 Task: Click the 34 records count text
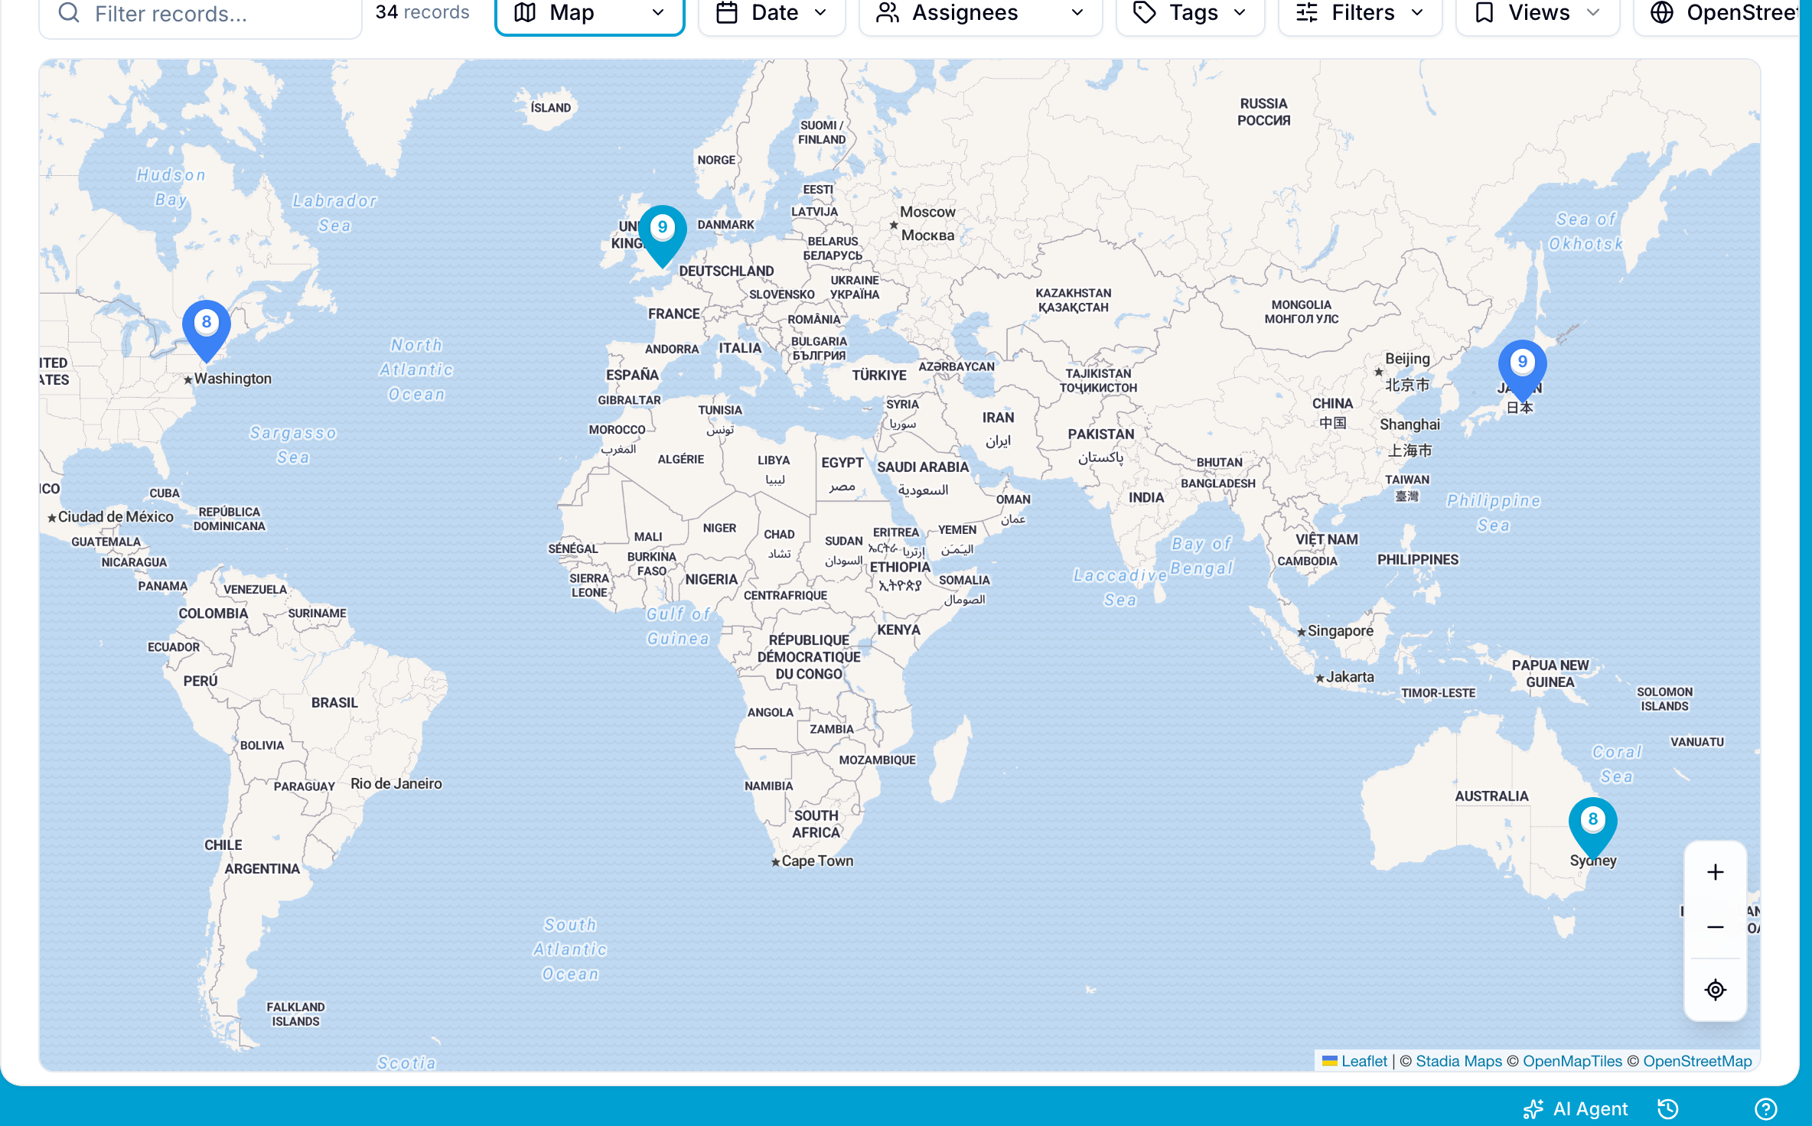point(422,12)
